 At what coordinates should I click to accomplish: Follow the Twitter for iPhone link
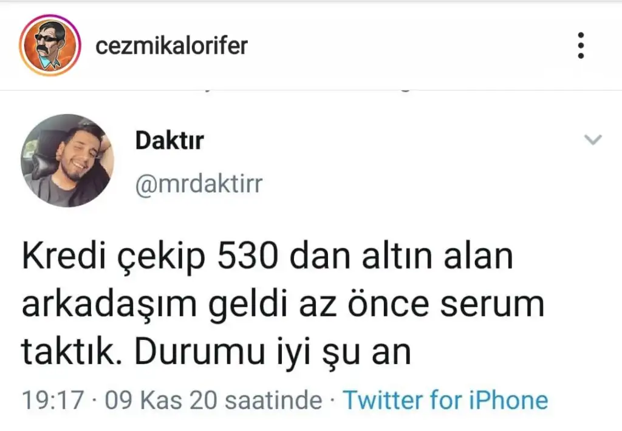click(x=445, y=399)
